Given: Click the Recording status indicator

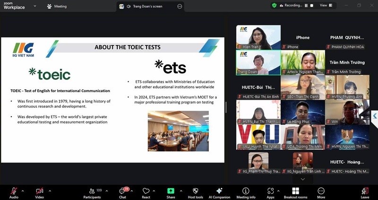Looking at the screenshot, I should point(291,5).
